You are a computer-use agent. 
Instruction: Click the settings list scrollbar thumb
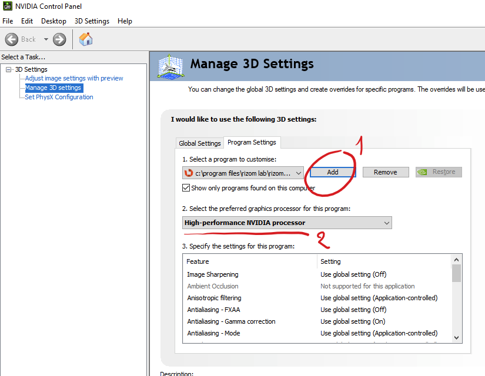pyautogui.click(x=457, y=273)
